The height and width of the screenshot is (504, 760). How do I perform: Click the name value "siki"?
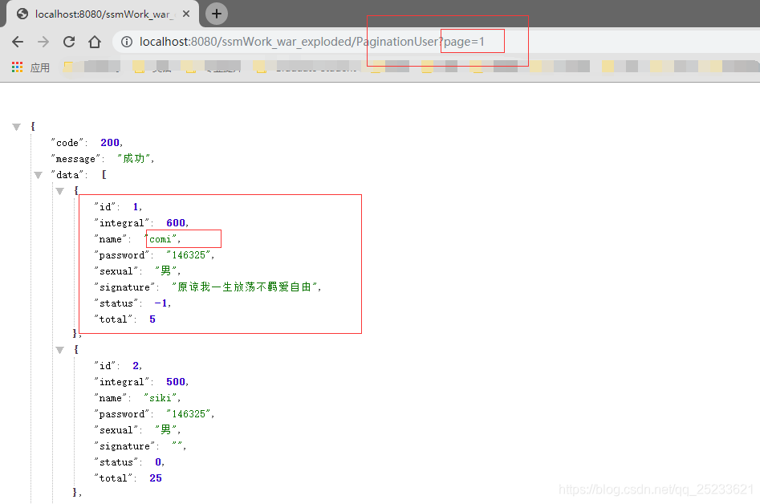[x=161, y=398]
